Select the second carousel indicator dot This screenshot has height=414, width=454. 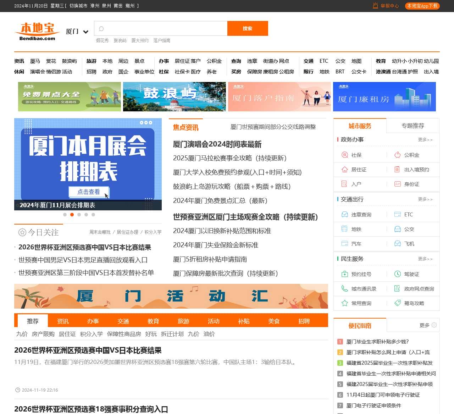click(72, 215)
